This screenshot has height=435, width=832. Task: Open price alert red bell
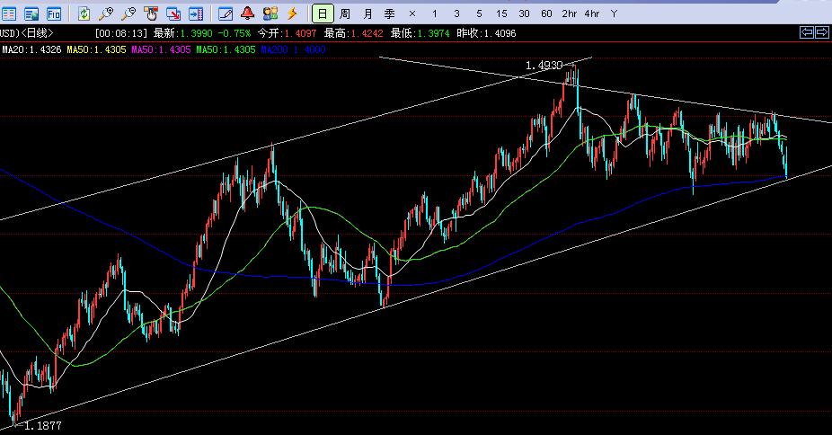(x=247, y=13)
